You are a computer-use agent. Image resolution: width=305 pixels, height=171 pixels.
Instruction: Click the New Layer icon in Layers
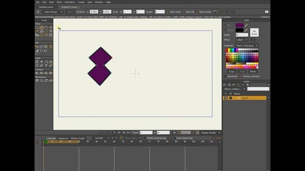click(x=224, y=85)
